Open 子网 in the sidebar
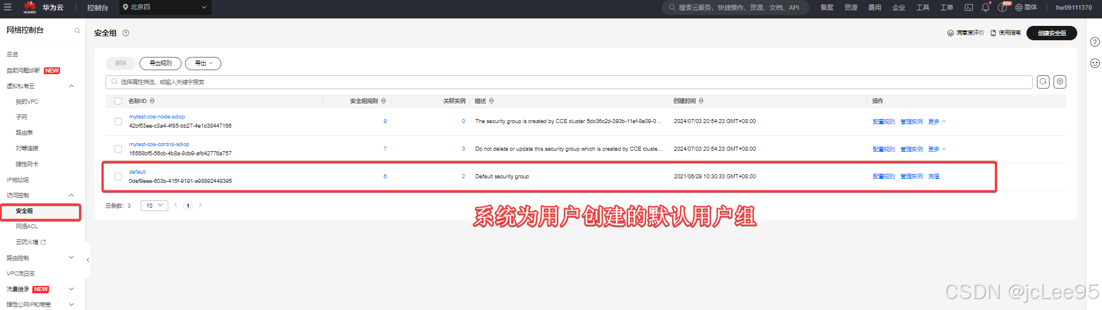 pos(21,117)
